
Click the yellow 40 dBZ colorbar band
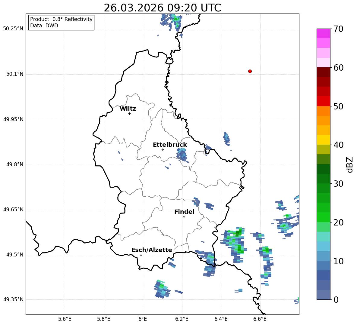click(x=323, y=140)
